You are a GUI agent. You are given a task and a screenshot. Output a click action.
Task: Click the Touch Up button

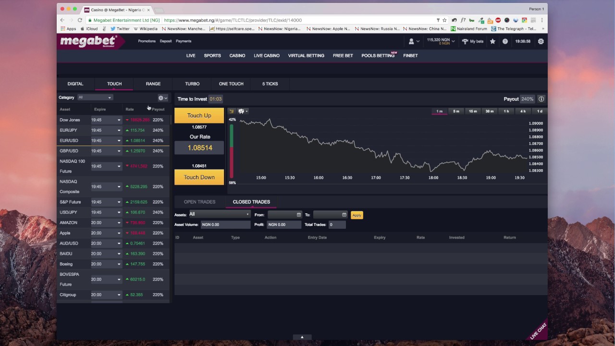(x=199, y=115)
